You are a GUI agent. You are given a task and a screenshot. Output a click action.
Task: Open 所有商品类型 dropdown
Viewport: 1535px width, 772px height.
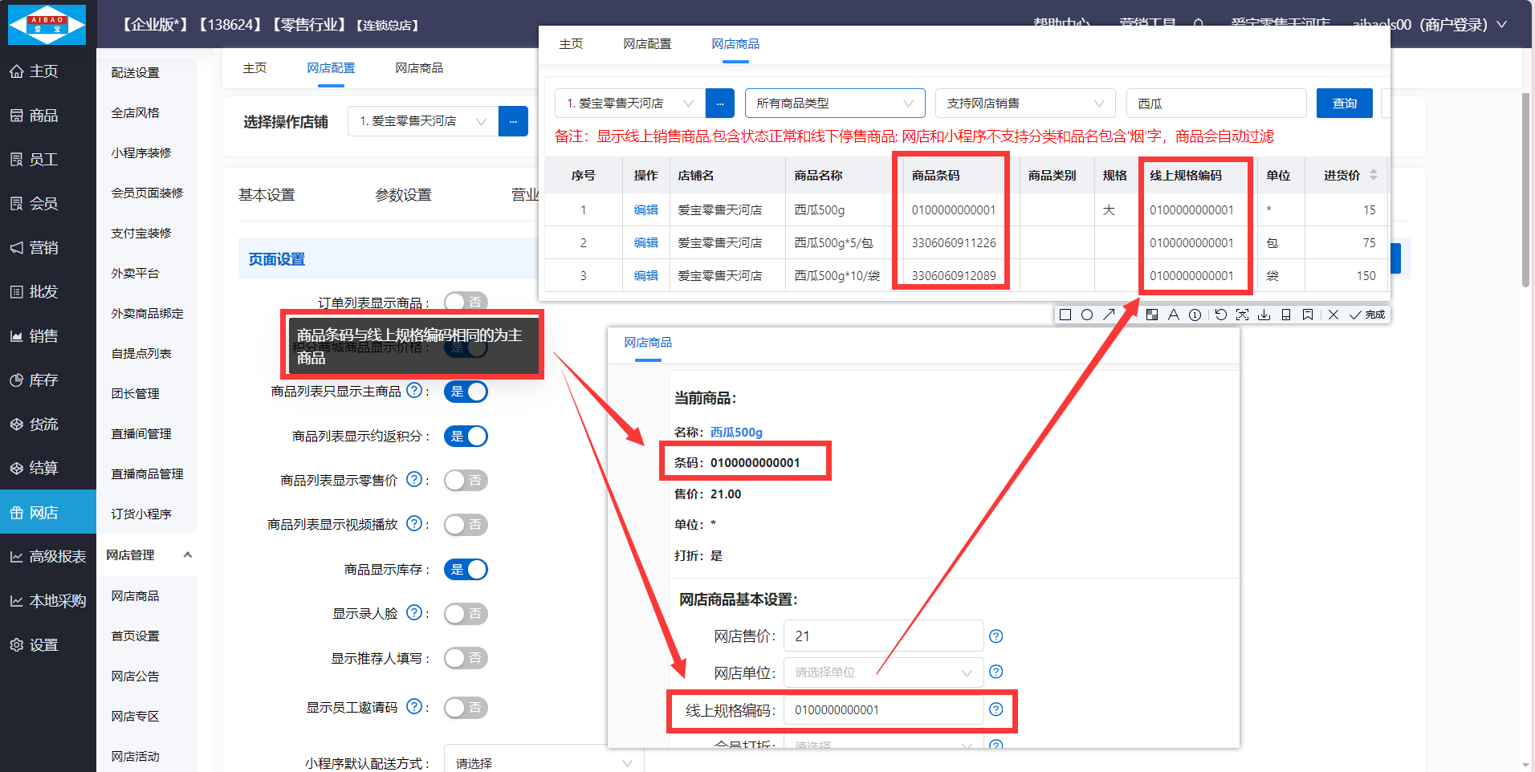pos(835,104)
